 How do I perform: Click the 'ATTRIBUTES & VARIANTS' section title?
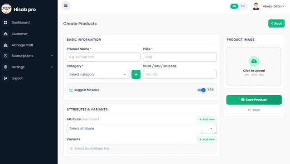click(87, 109)
